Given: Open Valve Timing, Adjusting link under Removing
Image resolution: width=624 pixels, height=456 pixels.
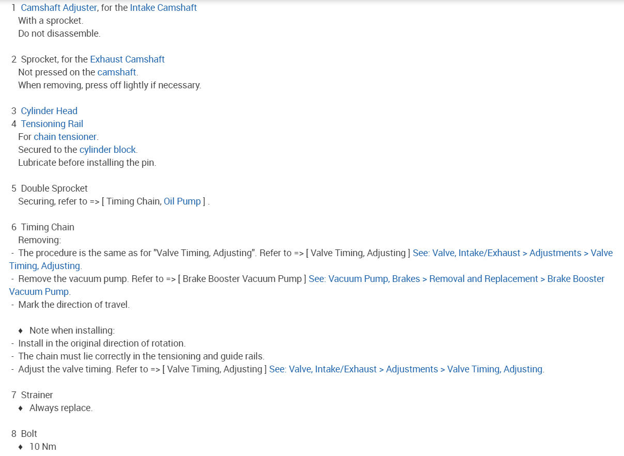Looking at the screenshot, I should pyautogui.click(x=512, y=253).
